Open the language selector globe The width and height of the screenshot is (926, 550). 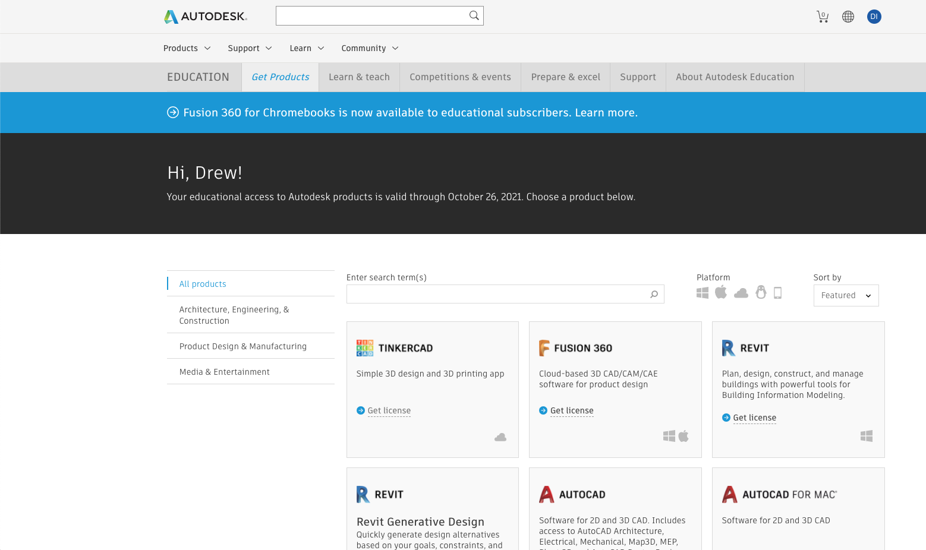point(848,16)
